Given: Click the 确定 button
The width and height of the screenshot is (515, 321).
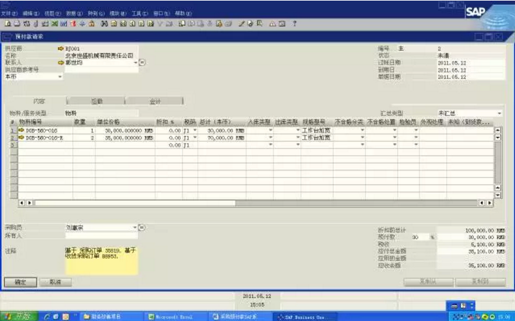Looking at the screenshot, I should (21, 282).
